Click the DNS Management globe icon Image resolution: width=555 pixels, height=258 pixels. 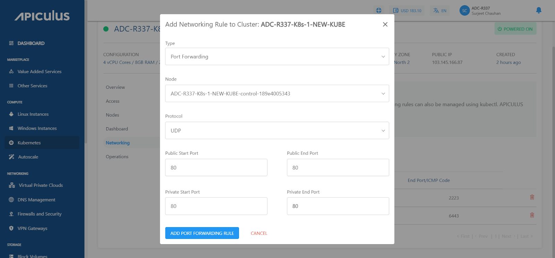pos(11,200)
